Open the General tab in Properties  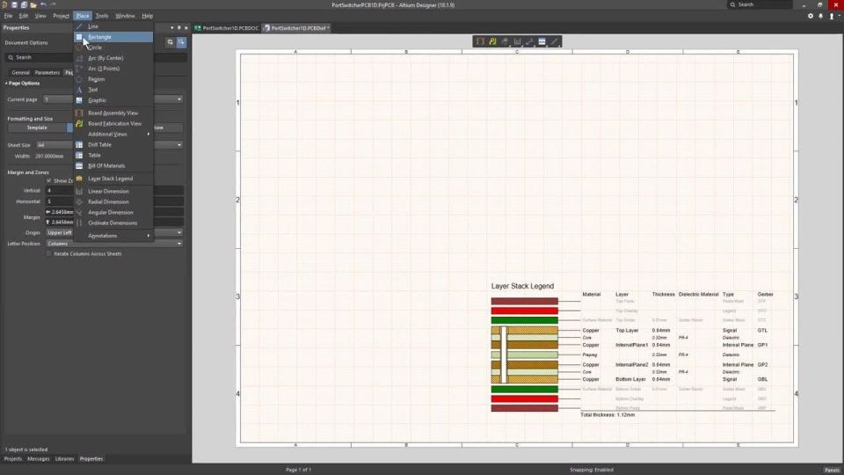tap(20, 72)
